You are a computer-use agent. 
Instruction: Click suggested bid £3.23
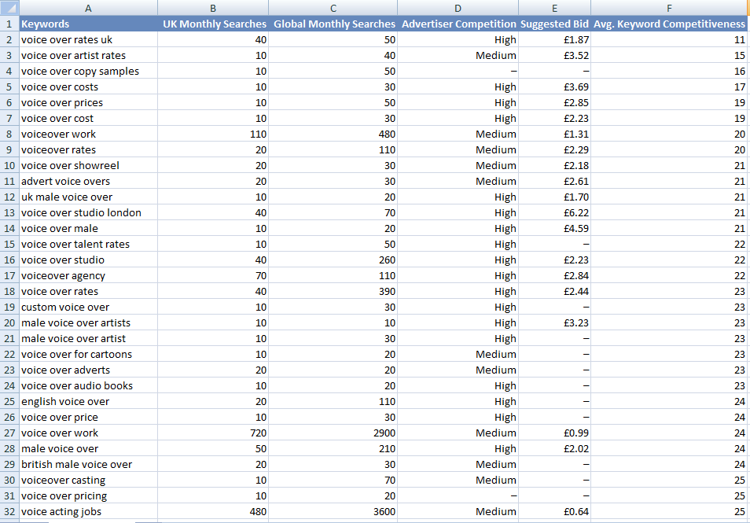554,323
